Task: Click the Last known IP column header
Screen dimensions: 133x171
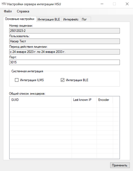Action: (84, 100)
